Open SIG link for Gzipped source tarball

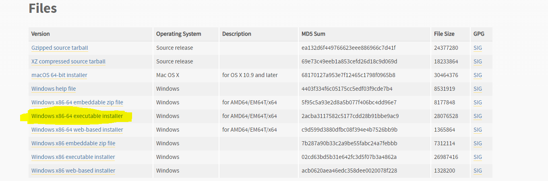click(x=478, y=48)
